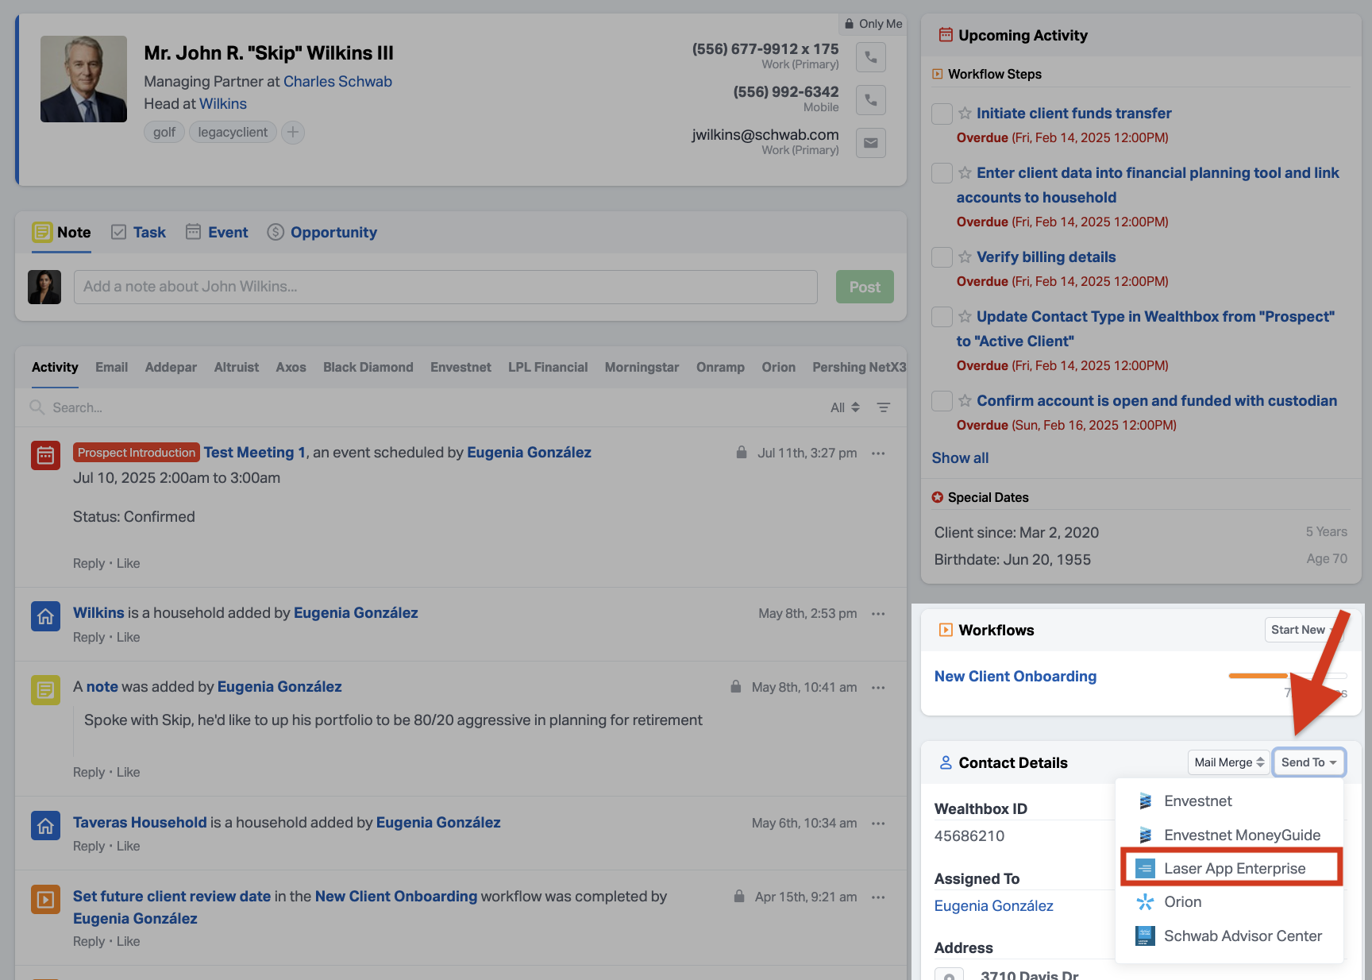This screenshot has width=1372, height=980.
Task: Follow the Show all workflow steps link
Action: tap(960, 457)
